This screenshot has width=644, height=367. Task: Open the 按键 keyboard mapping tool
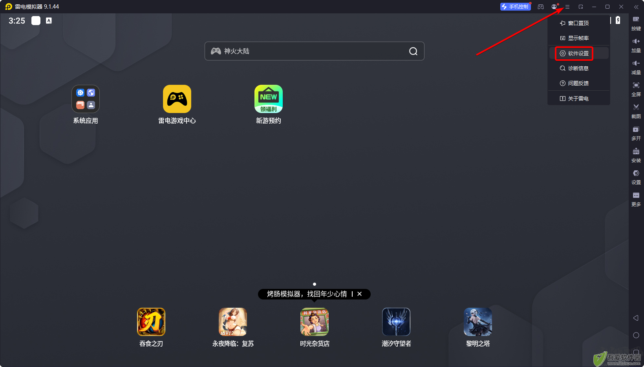pos(636,24)
